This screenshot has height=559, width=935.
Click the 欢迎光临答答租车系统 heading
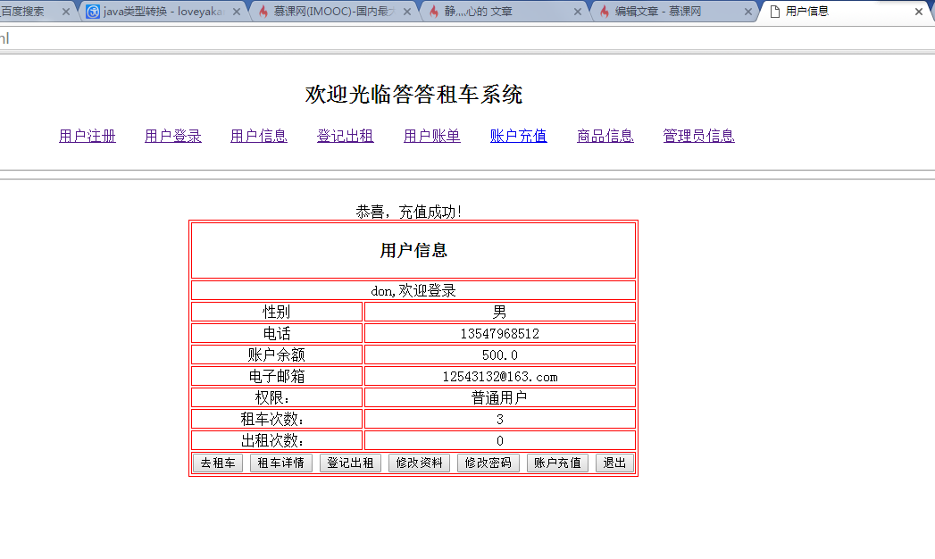[413, 94]
